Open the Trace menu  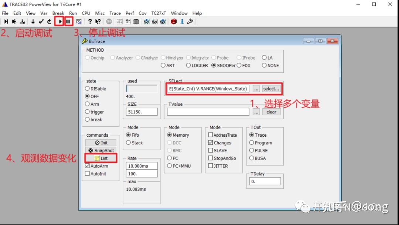point(115,13)
